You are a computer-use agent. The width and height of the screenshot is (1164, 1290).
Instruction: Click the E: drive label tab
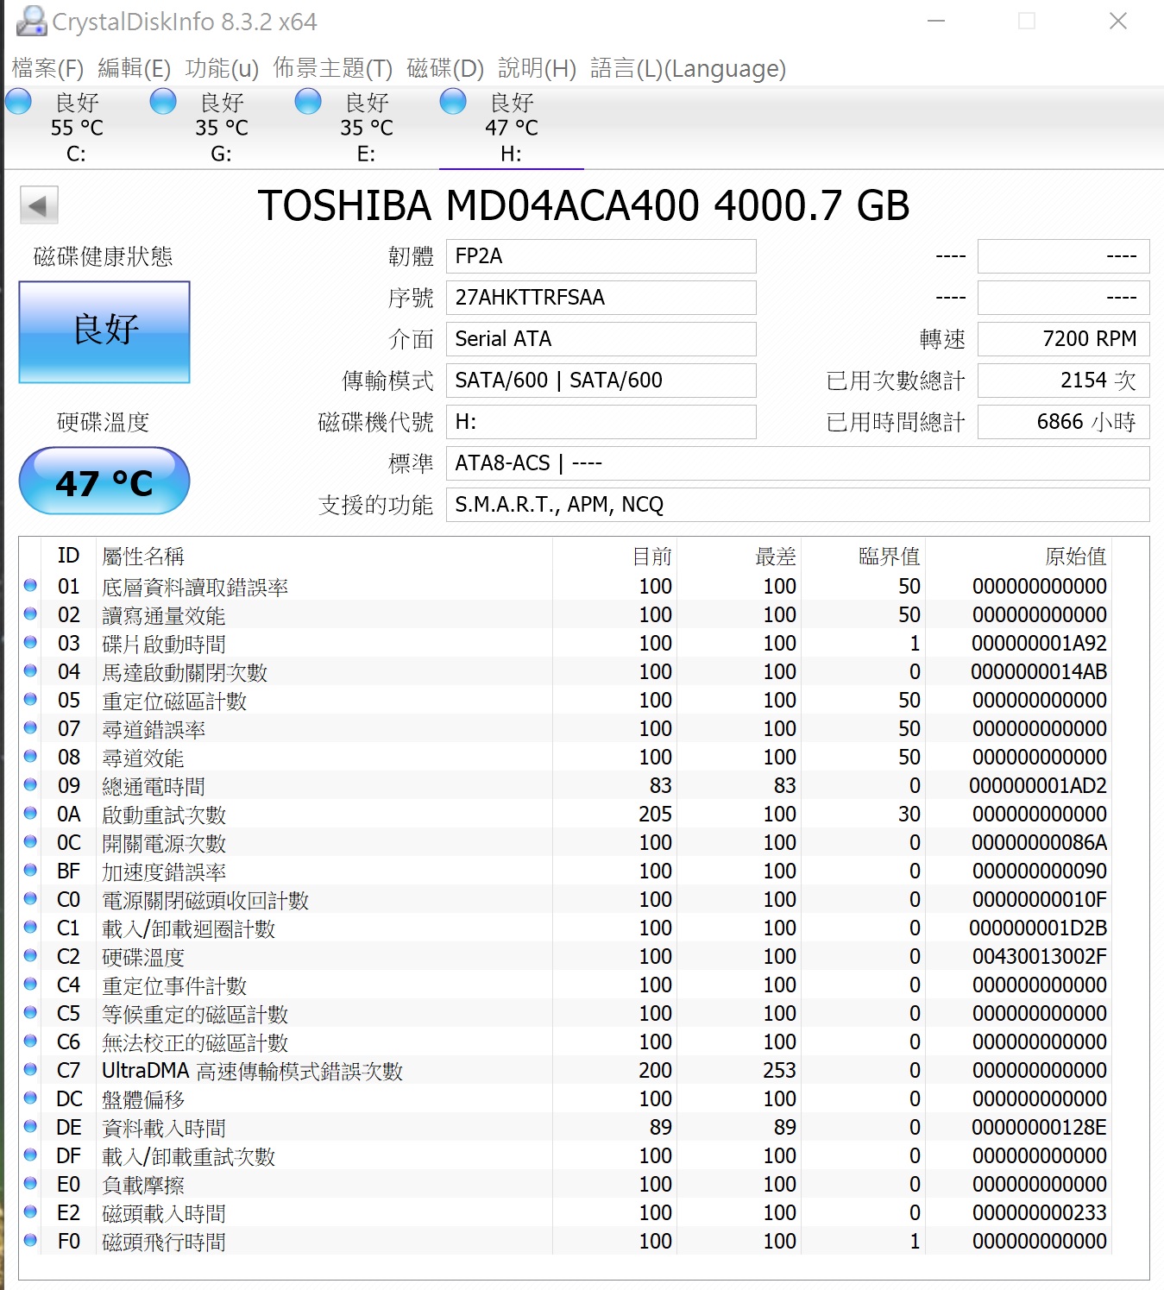point(366,154)
